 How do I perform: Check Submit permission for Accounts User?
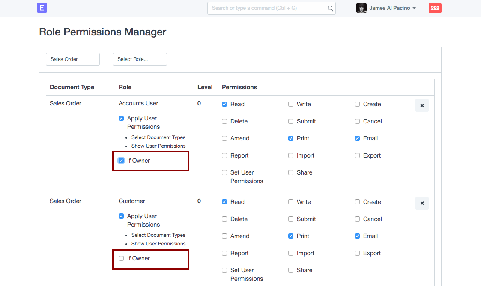(291, 121)
